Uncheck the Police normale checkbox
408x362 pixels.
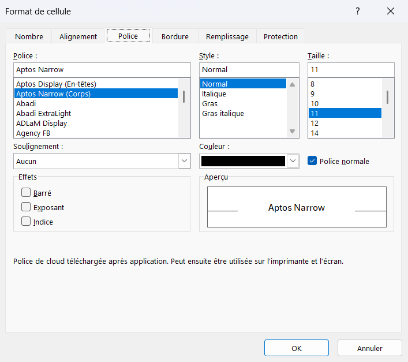pyautogui.click(x=312, y=161)
